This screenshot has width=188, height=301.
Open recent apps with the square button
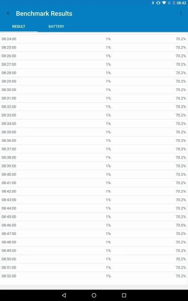click(x=124, y=295)
